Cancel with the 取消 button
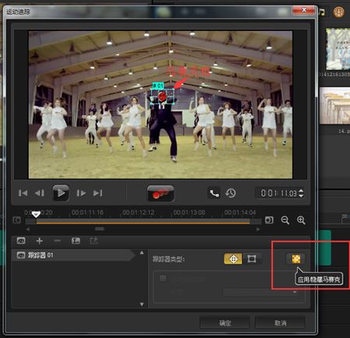Screen dimensions: 350x338 point(280,323)
